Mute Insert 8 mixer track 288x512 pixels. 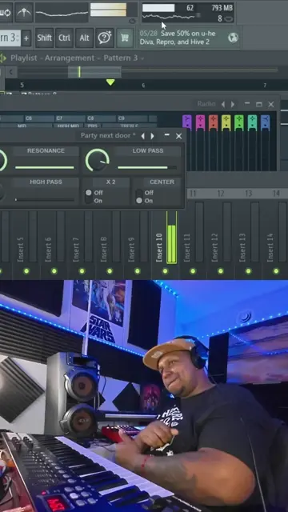pyautogui.click(x=110, y=271)
